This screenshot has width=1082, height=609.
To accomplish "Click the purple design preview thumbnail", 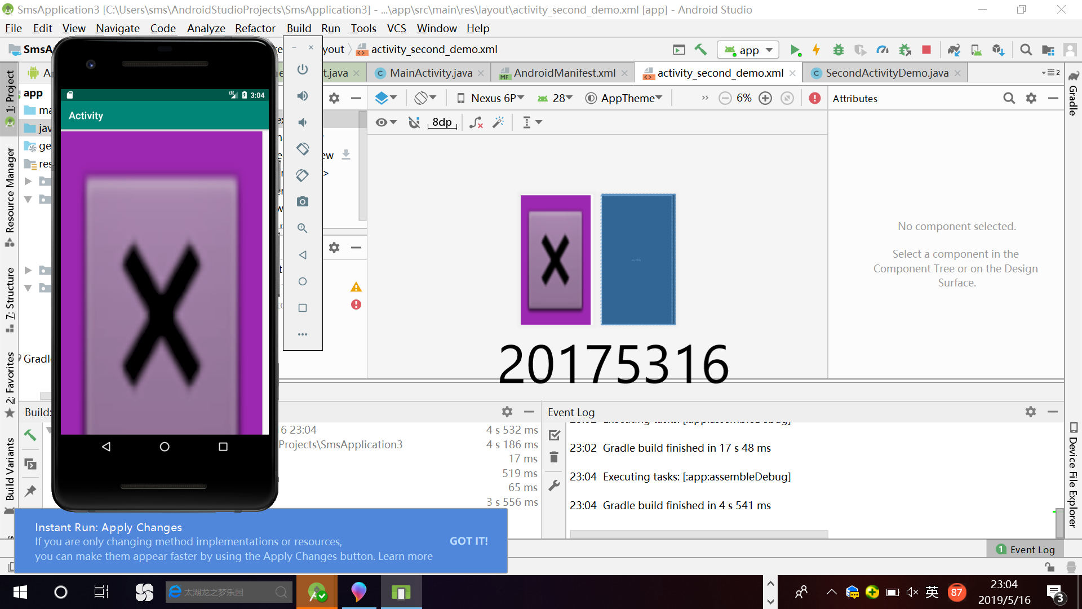I will [x=555, y=260].
